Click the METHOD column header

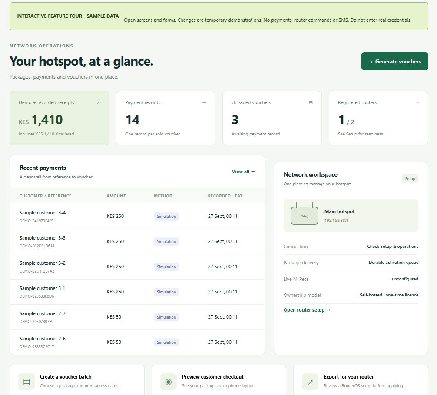coord(163,196)
